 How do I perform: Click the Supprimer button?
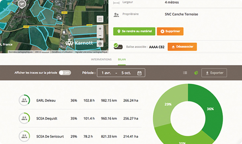pos(170,31)
